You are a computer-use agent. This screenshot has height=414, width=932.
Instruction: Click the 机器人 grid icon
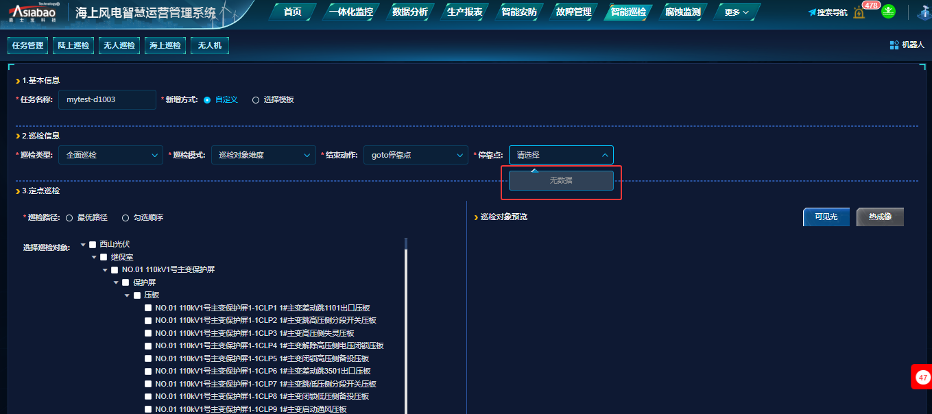coord(894,45)
